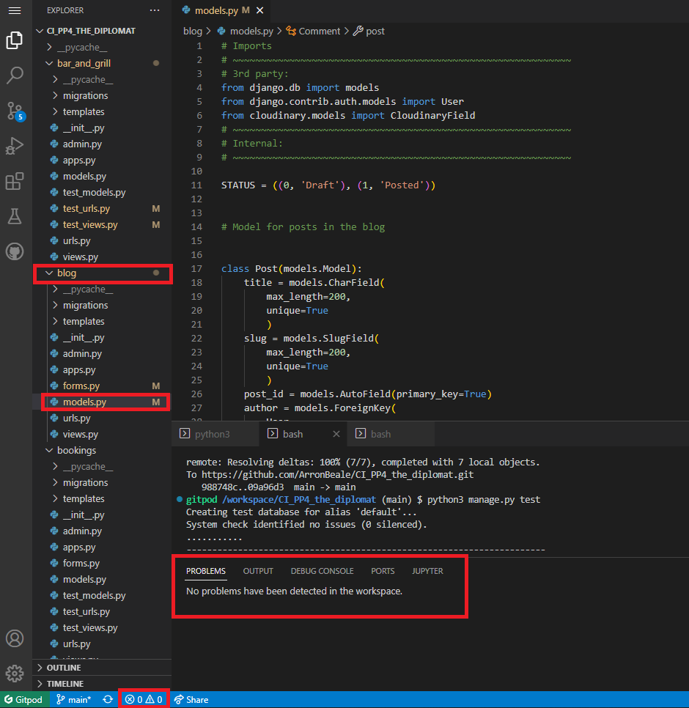This screenshot has height=708, width=689.
Task: Click blog in the breadcrumb path
Action: pyautogui.click(x=192, y=32)
